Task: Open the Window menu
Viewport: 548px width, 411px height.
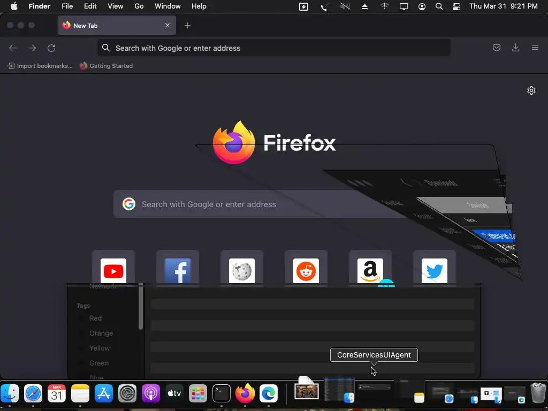Action: pos(168,6)
